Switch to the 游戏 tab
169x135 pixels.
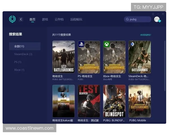tap(45, 19)
